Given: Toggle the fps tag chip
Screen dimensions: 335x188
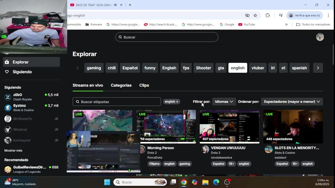Looking at the screenshot, I should click(186, 68).
